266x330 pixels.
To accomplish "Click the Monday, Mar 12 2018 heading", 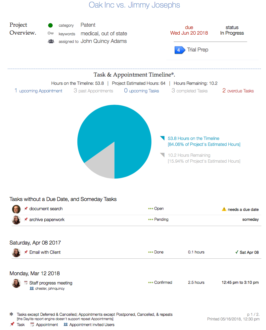I will click(x=35, y=273).
